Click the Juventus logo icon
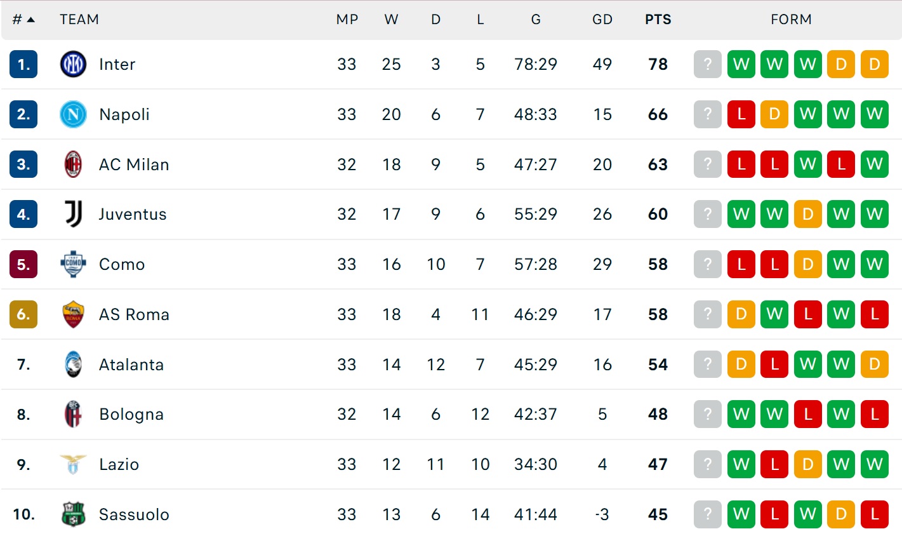Screen dimensions: 902x536 (73, 214)
